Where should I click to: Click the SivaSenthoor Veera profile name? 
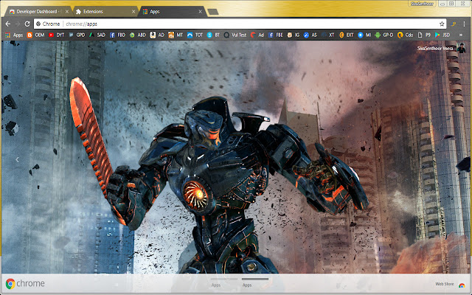(x=435, y=48)
